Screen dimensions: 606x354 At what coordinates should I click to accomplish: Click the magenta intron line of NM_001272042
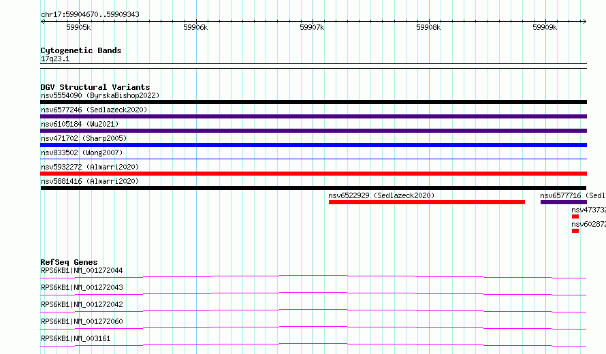point(313,310)
